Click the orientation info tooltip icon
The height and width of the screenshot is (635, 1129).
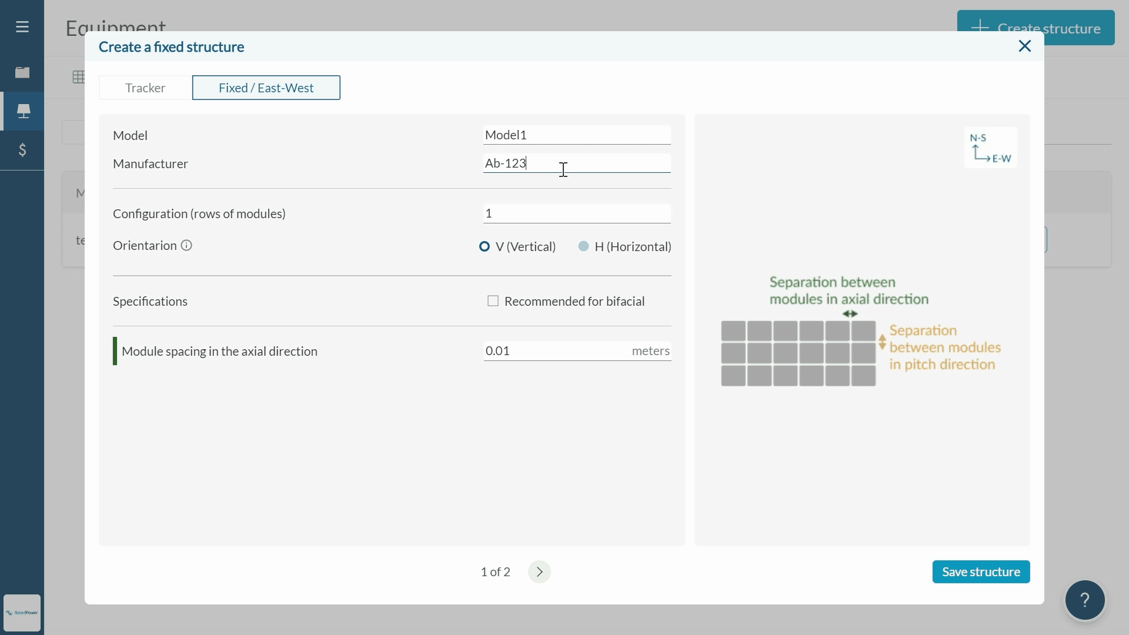pos(186,245)
